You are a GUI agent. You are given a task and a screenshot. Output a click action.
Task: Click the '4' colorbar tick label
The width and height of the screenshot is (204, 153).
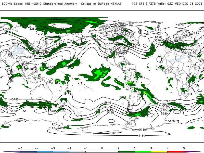click(168, 148)
